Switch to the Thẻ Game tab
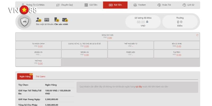The width and height of the screenshot is (212, 106). tap(41, 76)
